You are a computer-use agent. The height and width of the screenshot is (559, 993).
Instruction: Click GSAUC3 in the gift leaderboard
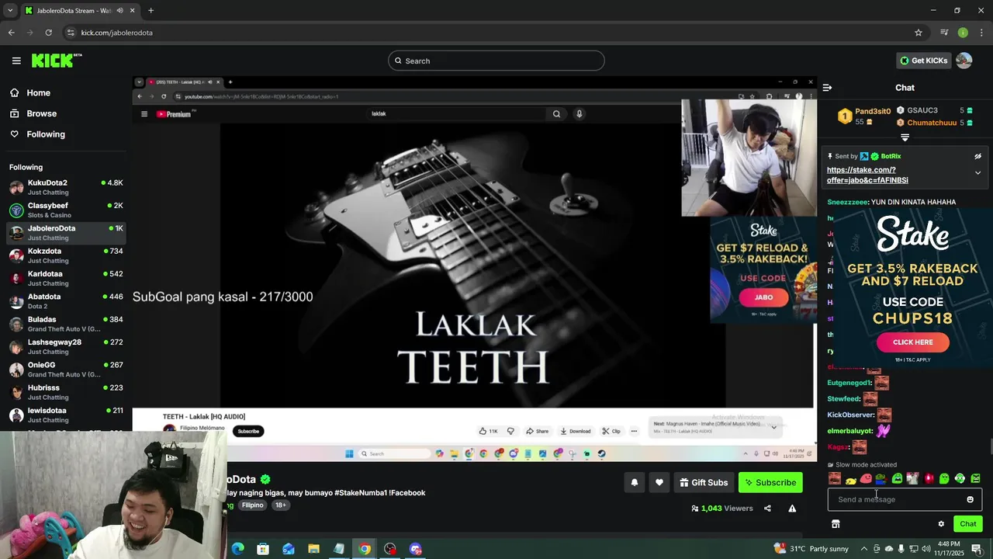[922, 110]
